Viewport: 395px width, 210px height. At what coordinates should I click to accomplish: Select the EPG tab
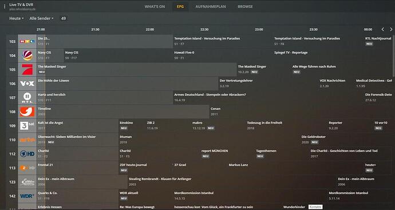180,6
